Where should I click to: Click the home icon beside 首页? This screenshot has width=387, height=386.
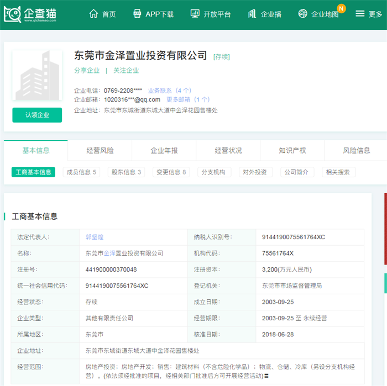point(93,14)
